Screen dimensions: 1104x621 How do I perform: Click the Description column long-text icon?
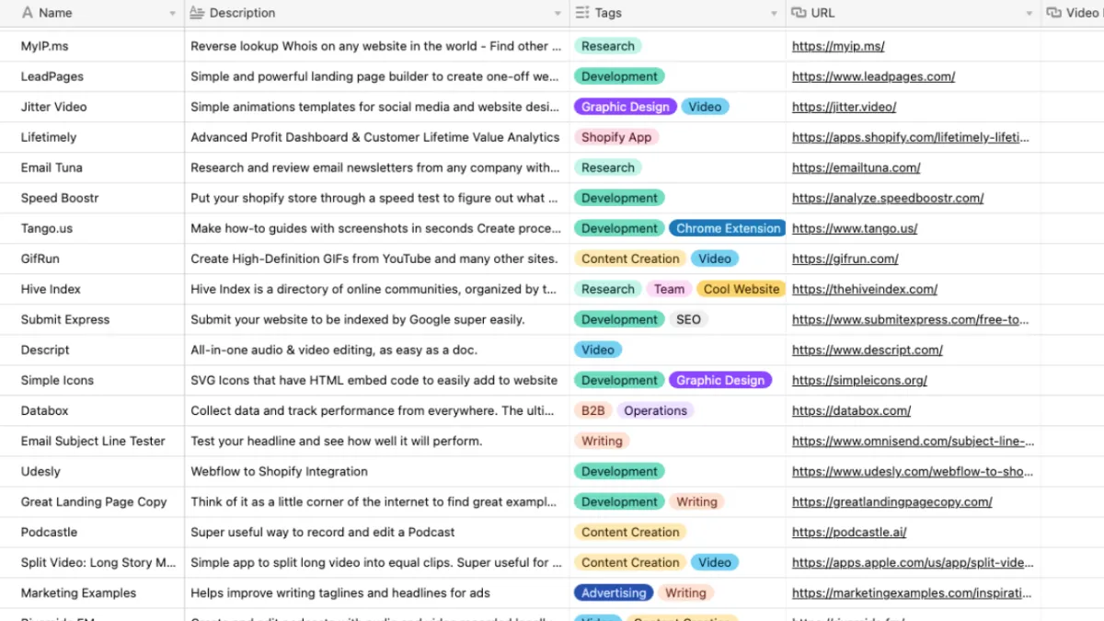point(197,13)
